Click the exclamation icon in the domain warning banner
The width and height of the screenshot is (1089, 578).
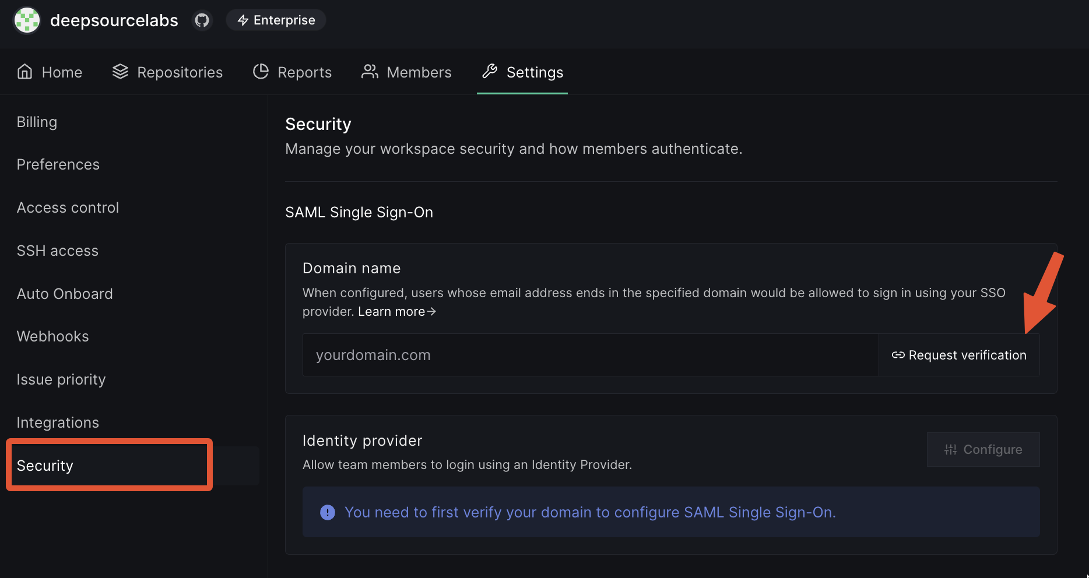[x=327, y=512]
